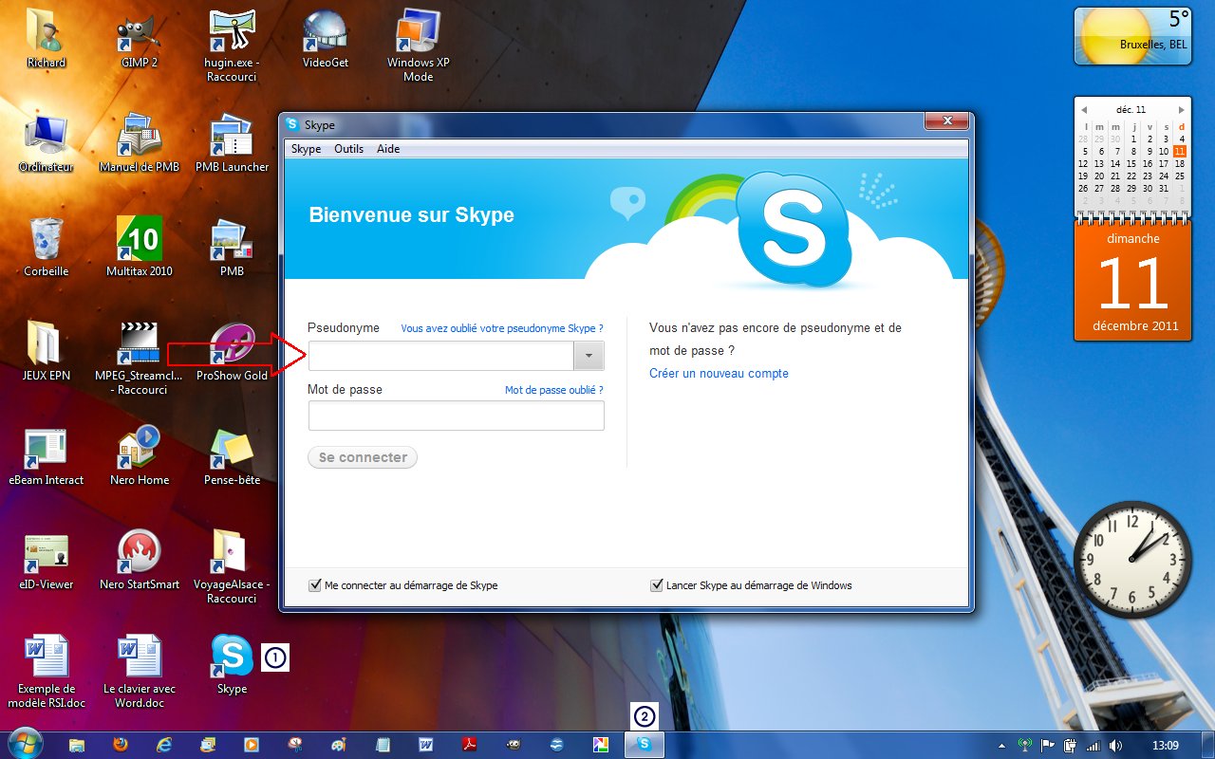The height and width of the screenshot is (759, 1215).
Task: Select the Manuel de PMB icon
Action: (140, 144)
